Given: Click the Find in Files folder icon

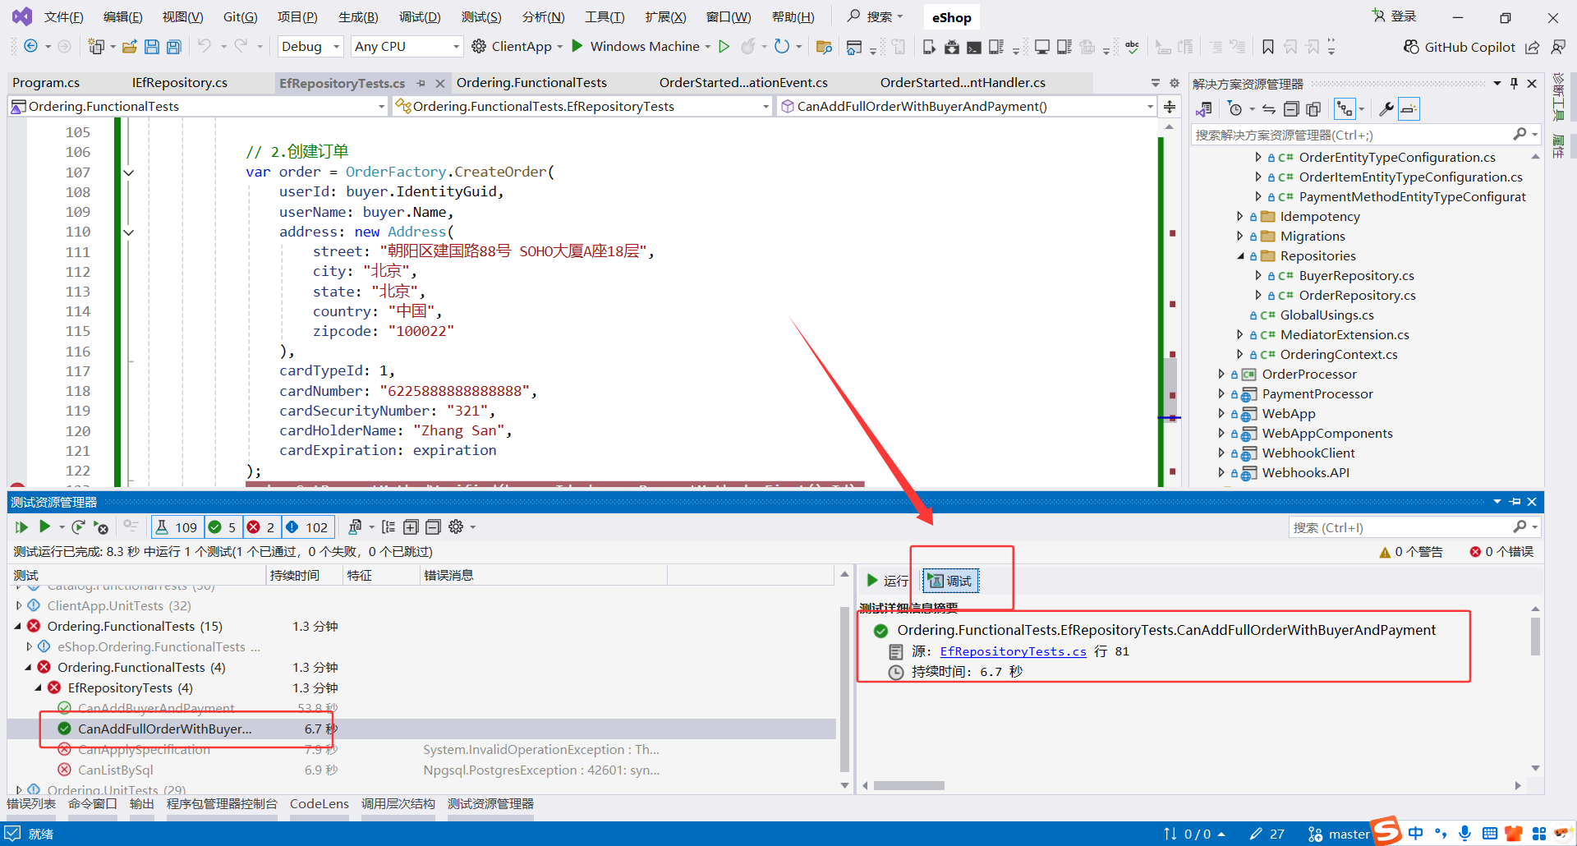Looking at the screenshot, I should (x=824, y=47).
